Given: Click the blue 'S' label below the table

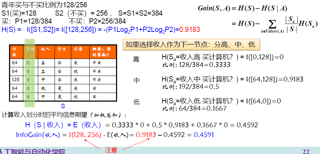Looking at the screenshot, I should (x=63, y=106).
